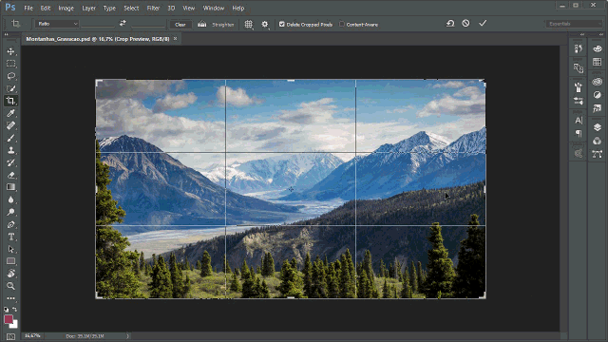Cancel the current crop operation
This screenshot has width=608, height=342.
tap(465, 23)
